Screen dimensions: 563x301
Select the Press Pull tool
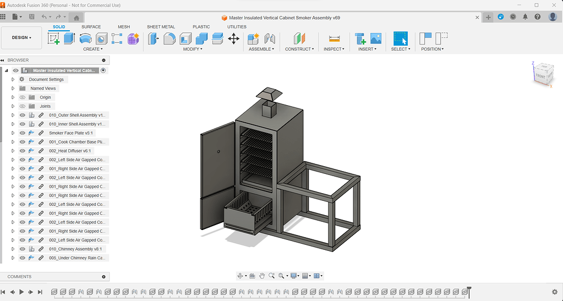[x=154, y=39]
